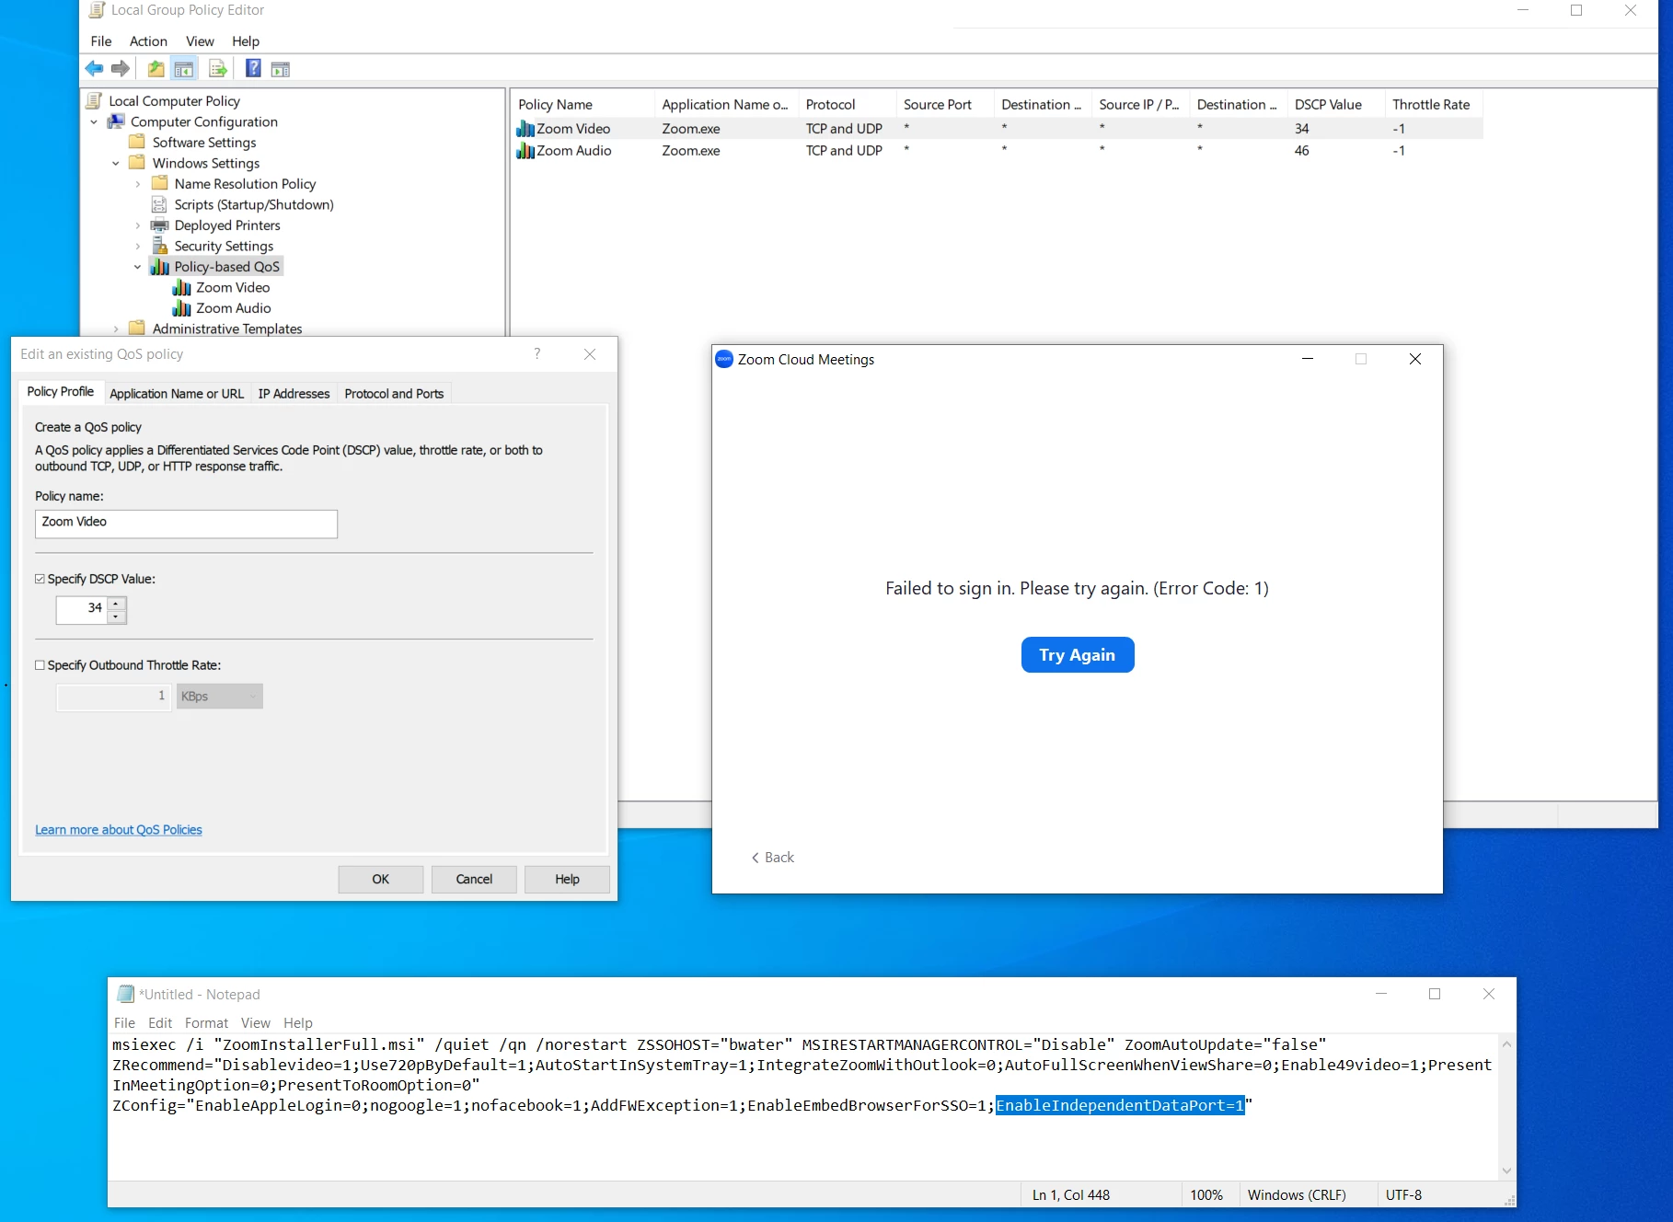Viewport: 1673px width, 1222px height.
Task: Click the Local Computer Policy root icon
Action: (x=95, y=100)
